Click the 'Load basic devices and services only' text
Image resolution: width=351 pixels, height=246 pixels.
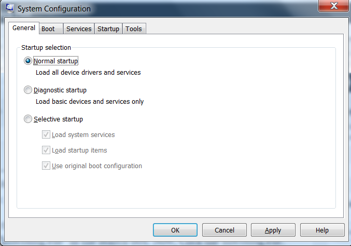pos(90,102)
